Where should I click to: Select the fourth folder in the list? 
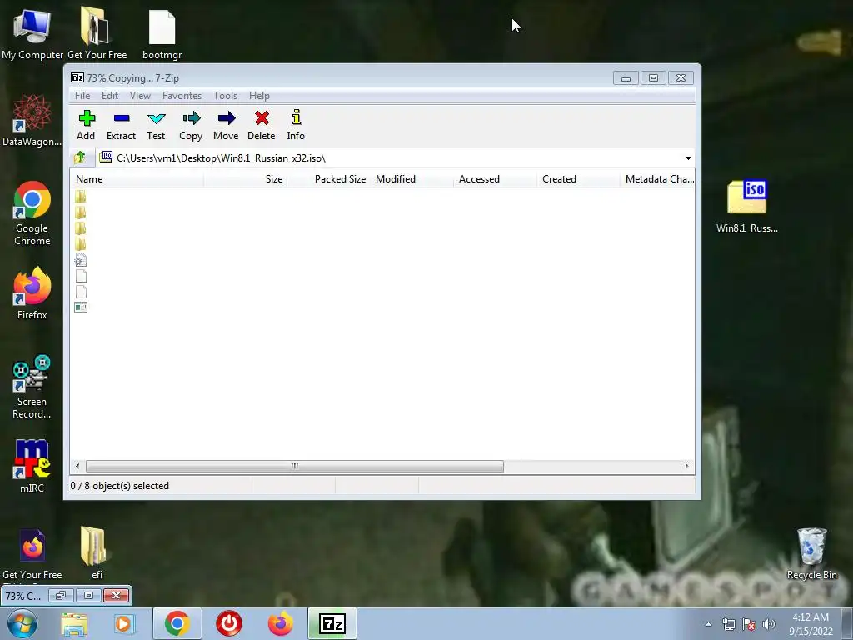pyautogui.click(x=81, y=244)
